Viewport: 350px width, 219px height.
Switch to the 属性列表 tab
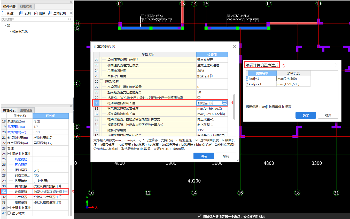[x=9, y=110]
